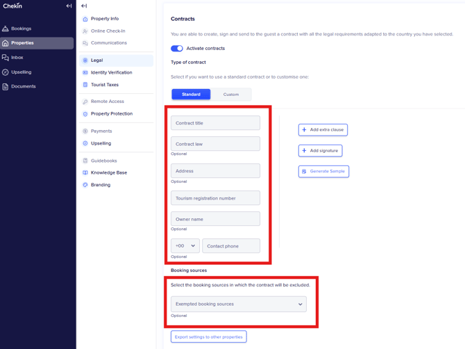
Task: Click the Inbox icon in main sidebar
Action: pos(6,58)
